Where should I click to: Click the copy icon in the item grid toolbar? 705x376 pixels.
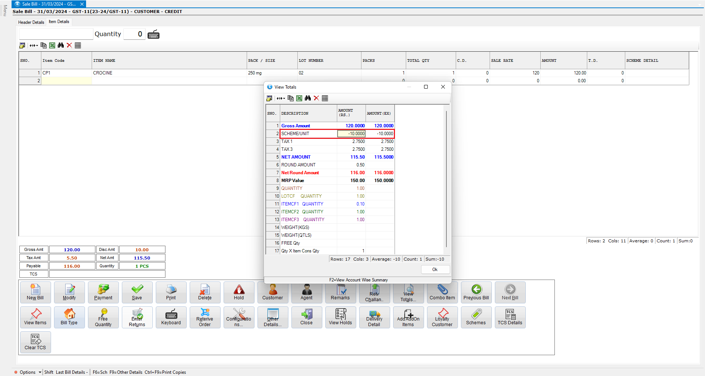tap(44, 45)
